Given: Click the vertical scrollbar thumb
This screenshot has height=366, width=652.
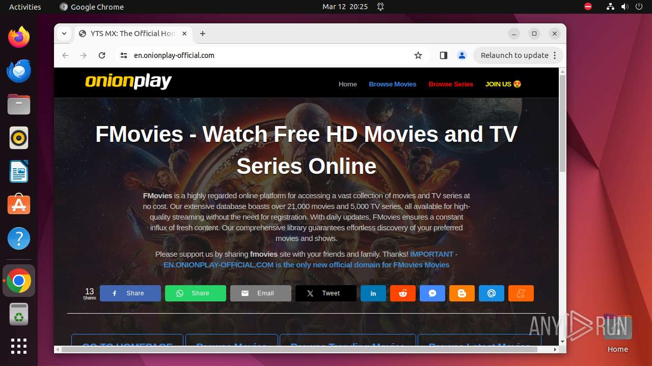Looking at the screenshot, I should (x=562, y=124).
